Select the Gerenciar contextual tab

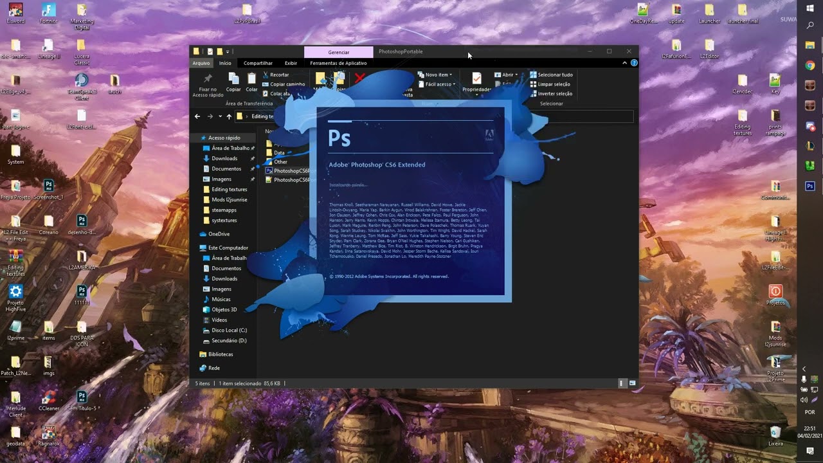click(339, 52)
